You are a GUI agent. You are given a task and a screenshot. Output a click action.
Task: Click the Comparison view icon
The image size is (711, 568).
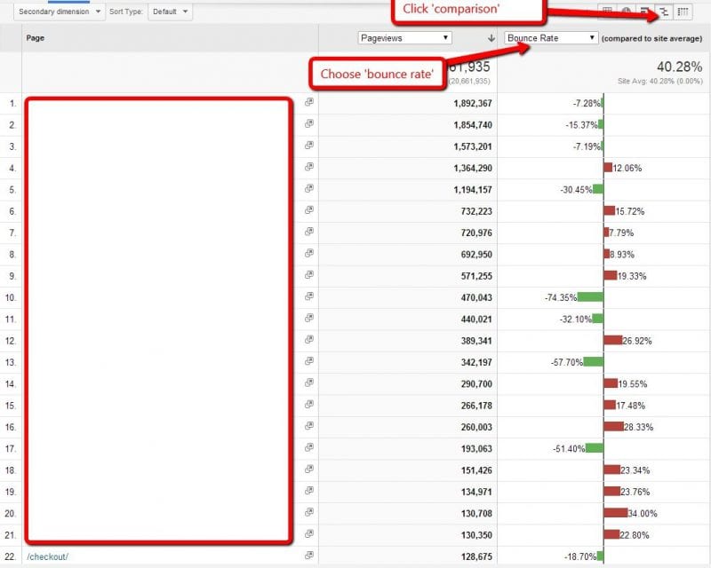[x=663, y=12]
